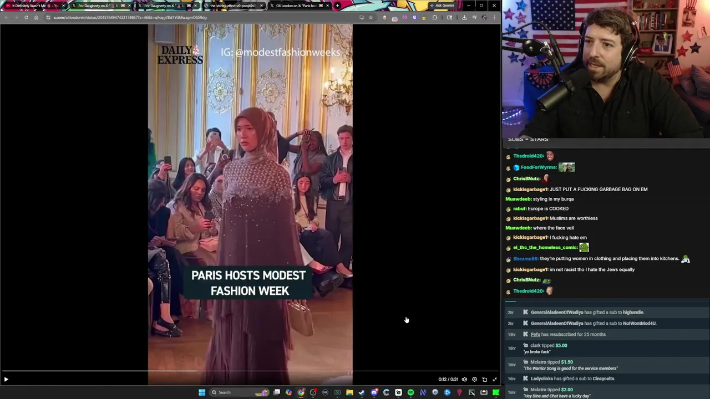This screenshot has width=710, height=399.
Task: Open Copilot from taskbar
Action: 288,392
